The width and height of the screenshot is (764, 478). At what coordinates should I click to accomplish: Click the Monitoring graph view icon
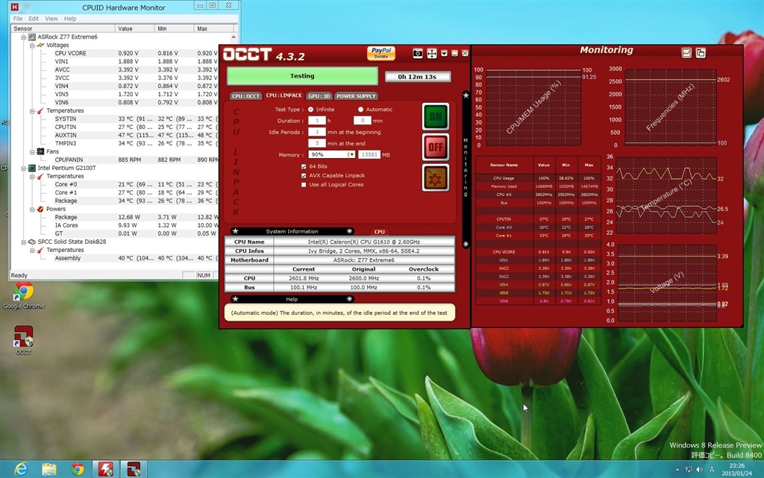tap(686, 53)
